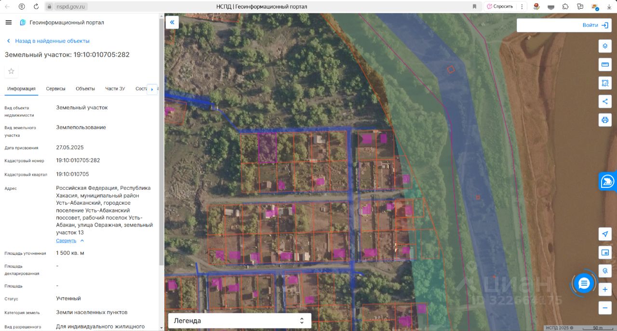
Task: Select the area search tool
Action: 605,83
